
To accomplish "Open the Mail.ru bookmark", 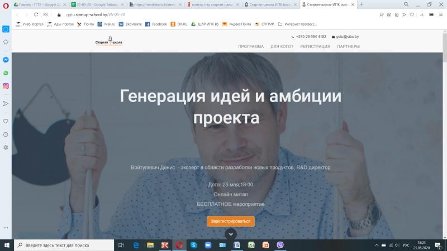I will (106, 24).
